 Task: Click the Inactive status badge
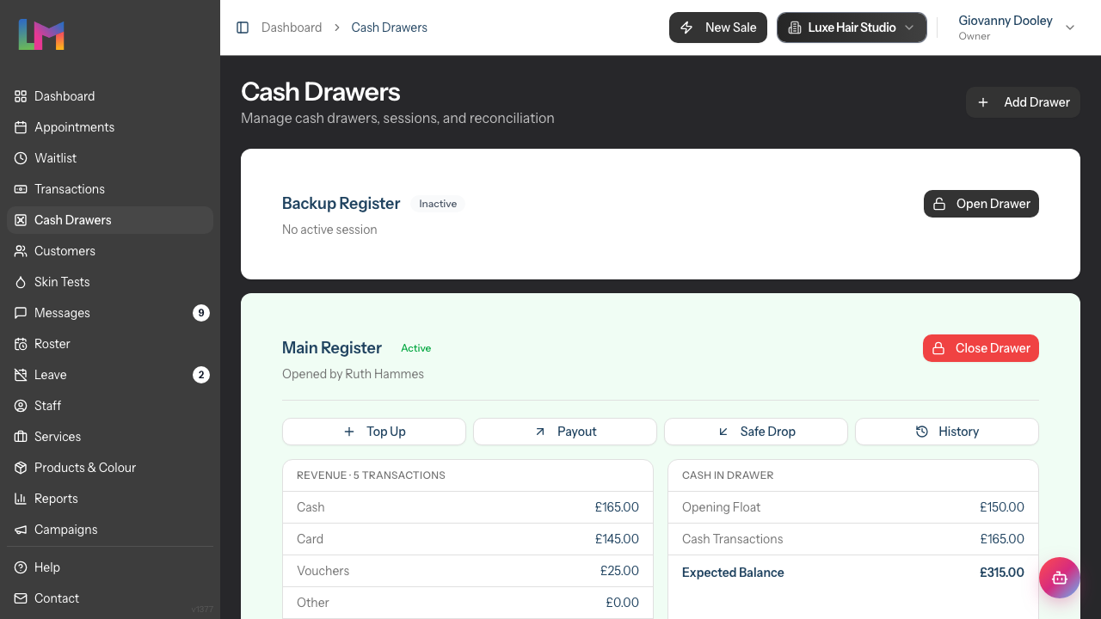438,204
